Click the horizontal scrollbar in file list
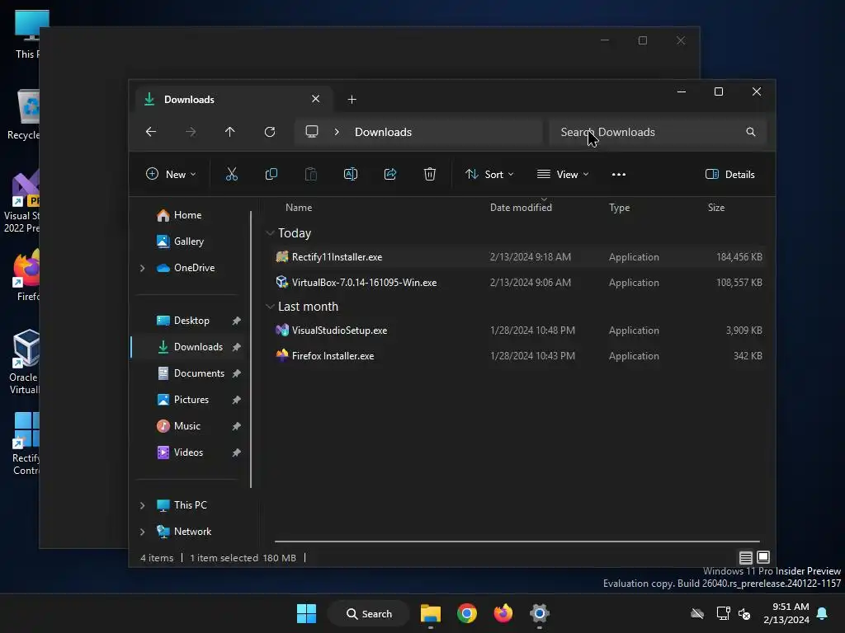Image resolution: width=845 pixels, height=633 pixels. [x=517, y=542]
